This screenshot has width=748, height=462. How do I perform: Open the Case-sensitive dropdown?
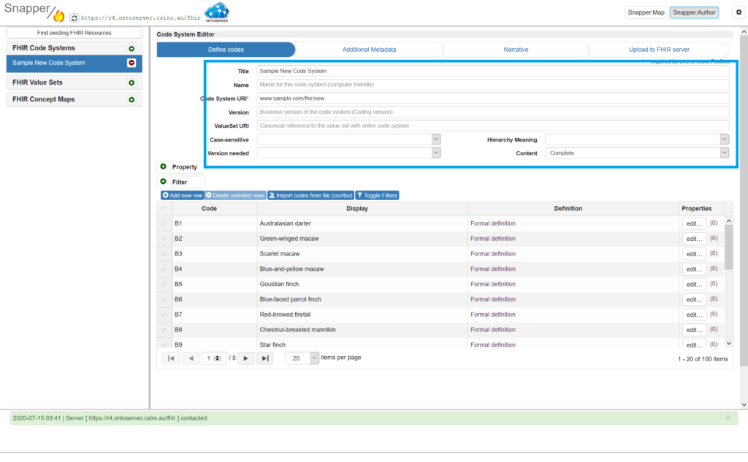click(x=348, y=139)
